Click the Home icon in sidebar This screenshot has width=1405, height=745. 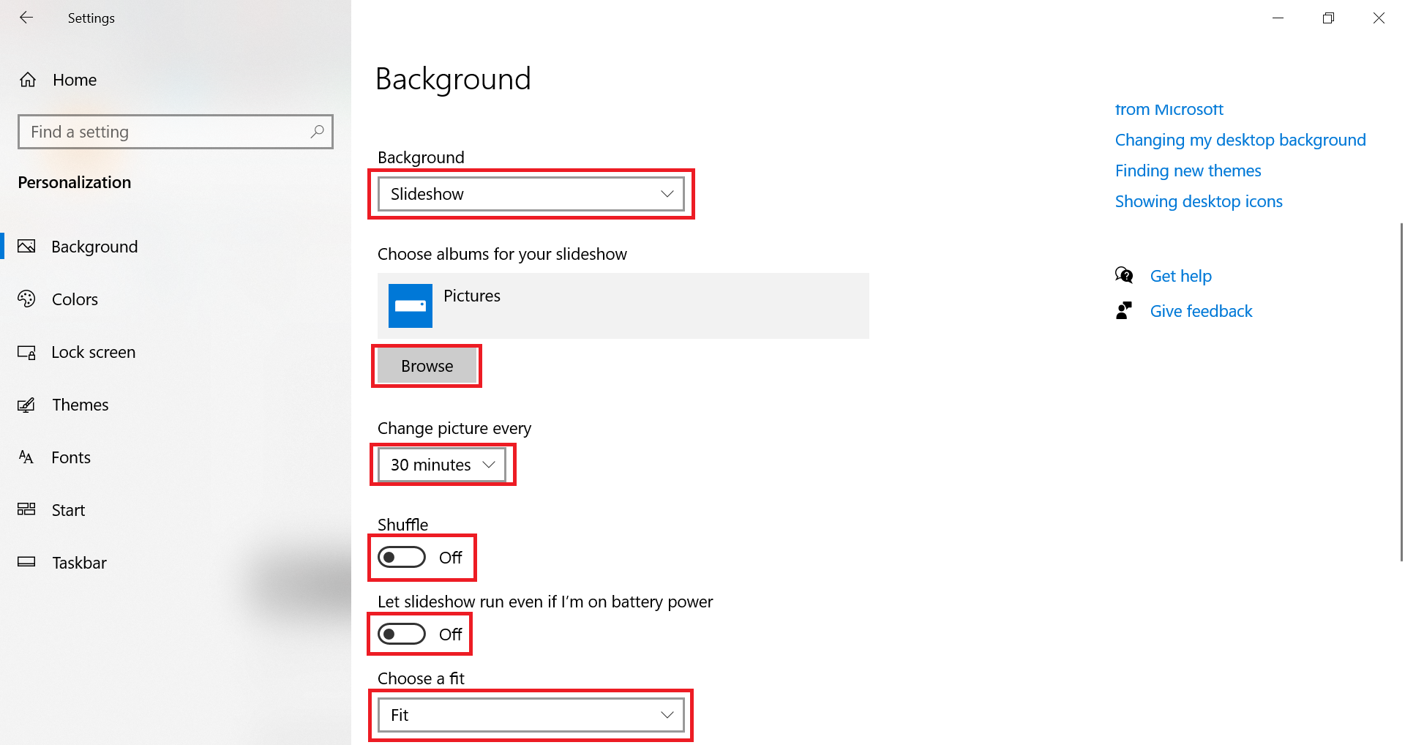pos(28,80)
